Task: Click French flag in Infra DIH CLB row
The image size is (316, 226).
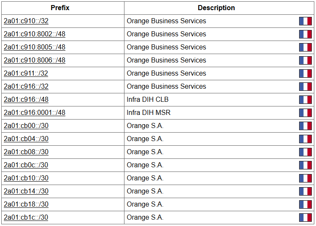Action: point(305,100)
